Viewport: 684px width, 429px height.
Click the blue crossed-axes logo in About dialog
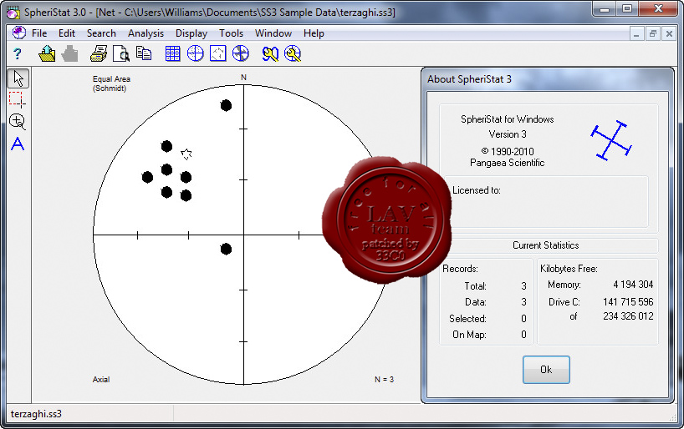click(x=611, y=140)
